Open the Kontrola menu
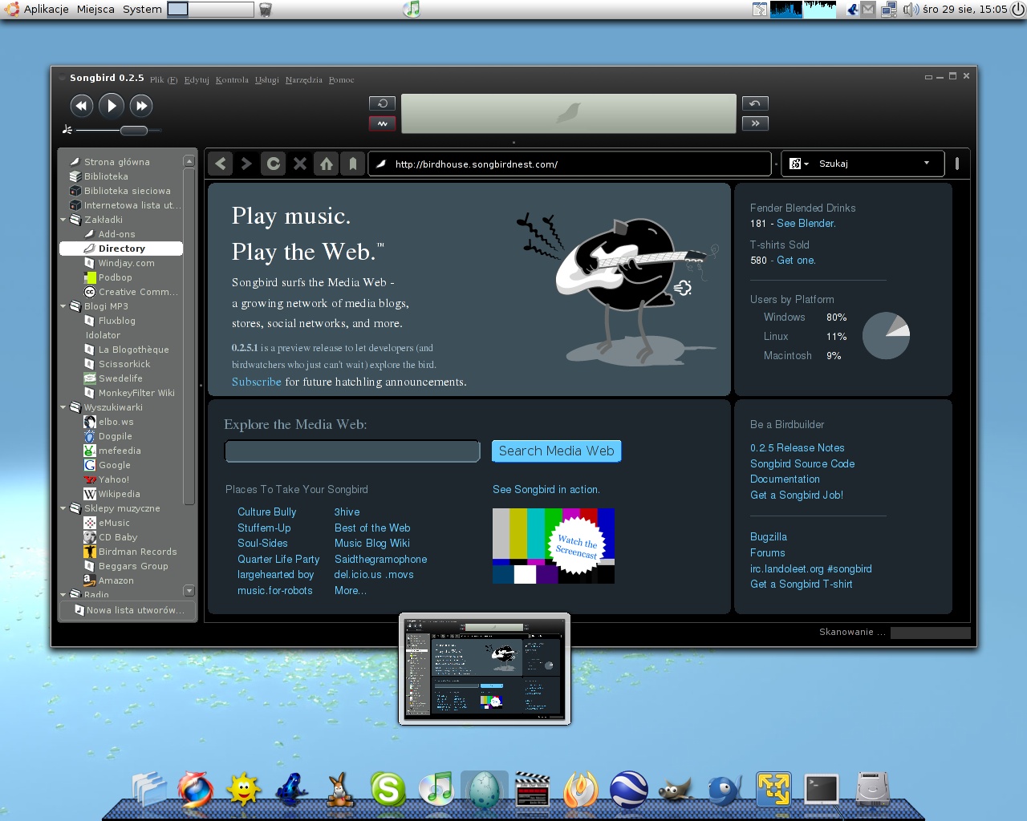The width and height of the screenshot is (1027, 821). click(232, 79)
